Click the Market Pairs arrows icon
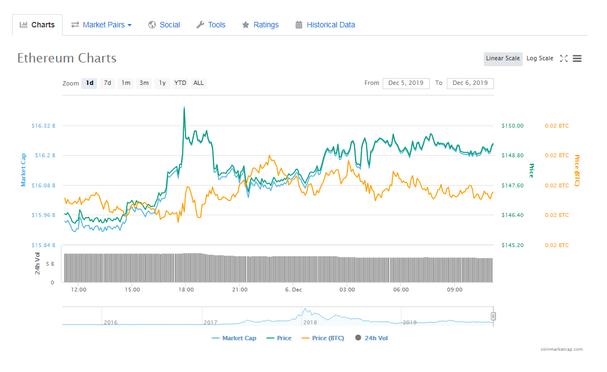The width and height of the screenshot is (607, 372). [75, 25]
